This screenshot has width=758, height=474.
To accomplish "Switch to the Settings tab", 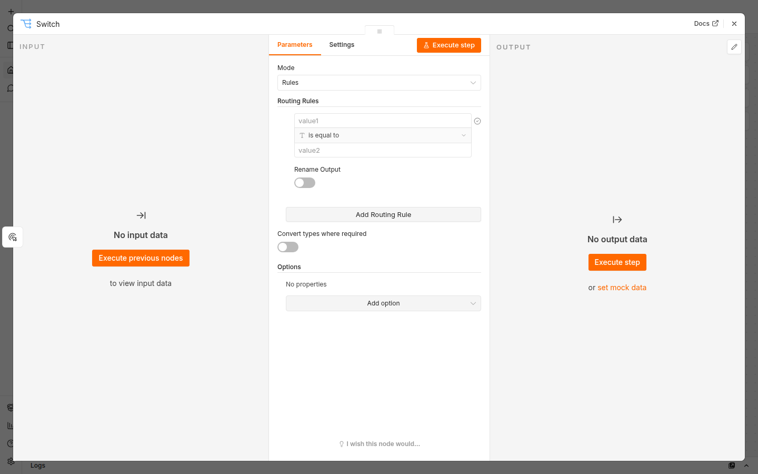I will click(342, 45).
